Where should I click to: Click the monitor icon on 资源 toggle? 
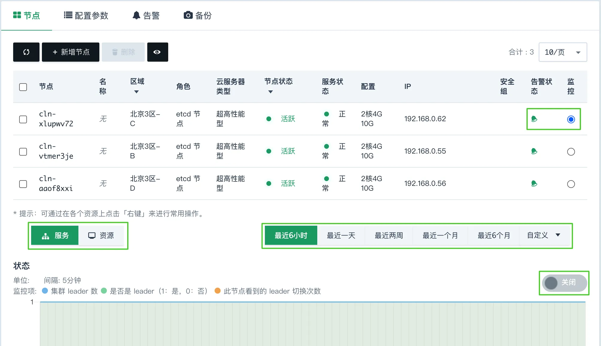click(x=92, y=236)
